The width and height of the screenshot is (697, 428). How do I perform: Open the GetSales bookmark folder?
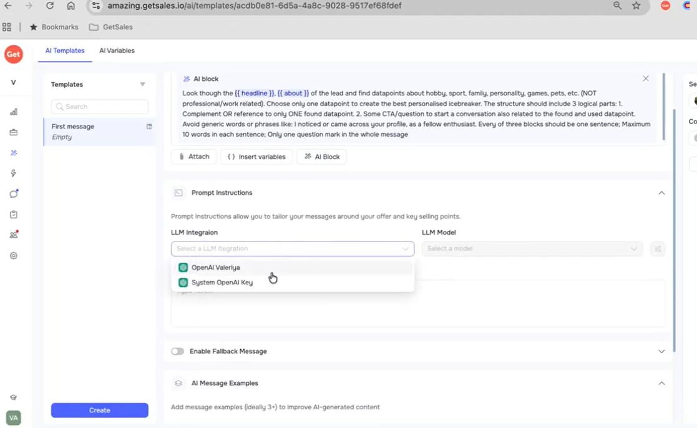coord(110,27)
